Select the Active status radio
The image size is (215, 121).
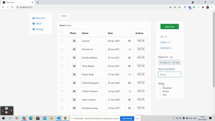point(161,91)
